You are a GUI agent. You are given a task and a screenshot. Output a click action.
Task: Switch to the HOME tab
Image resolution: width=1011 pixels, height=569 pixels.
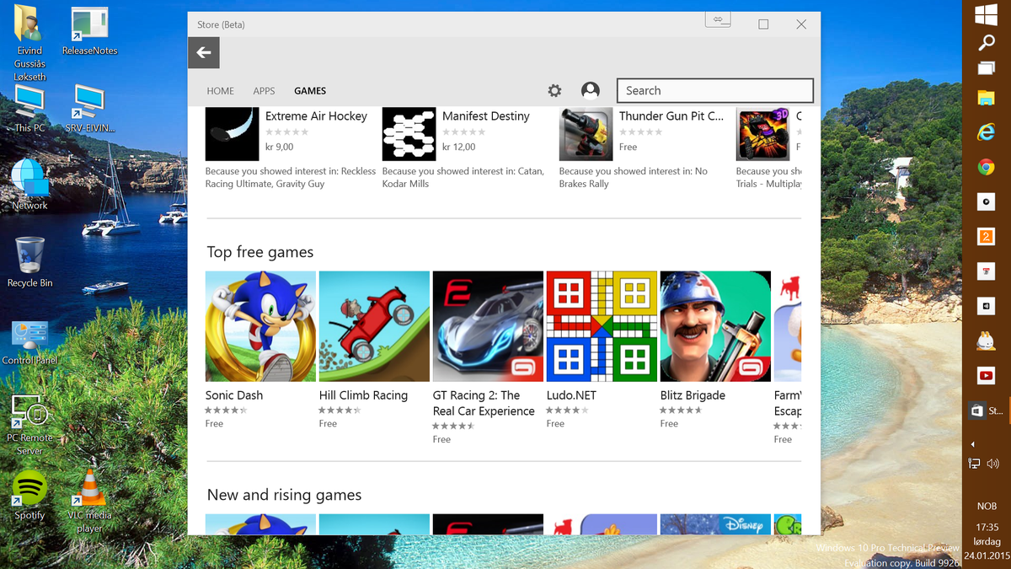tap(221, 91)
